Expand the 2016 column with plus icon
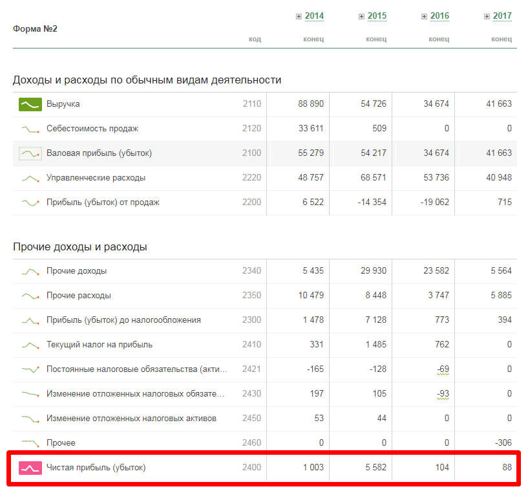This screenshot has width=528, height=491. (x=424, y=17)
